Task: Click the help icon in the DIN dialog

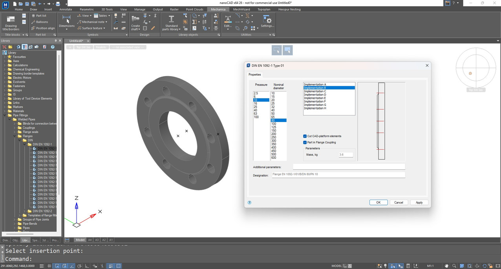Action: coord(249,203)
